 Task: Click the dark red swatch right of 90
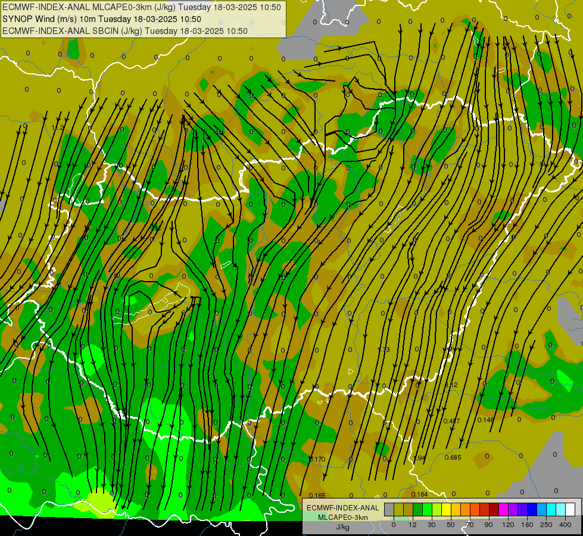(494, 509)
